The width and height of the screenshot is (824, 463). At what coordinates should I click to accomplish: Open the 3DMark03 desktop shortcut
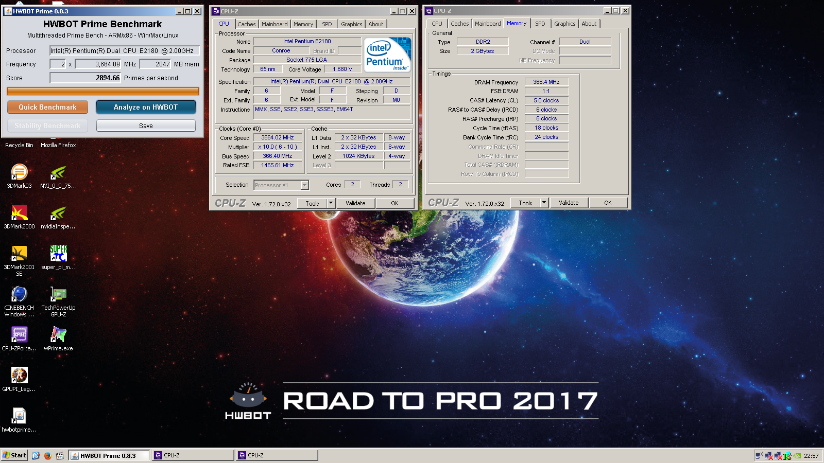[x=19, y=176]
